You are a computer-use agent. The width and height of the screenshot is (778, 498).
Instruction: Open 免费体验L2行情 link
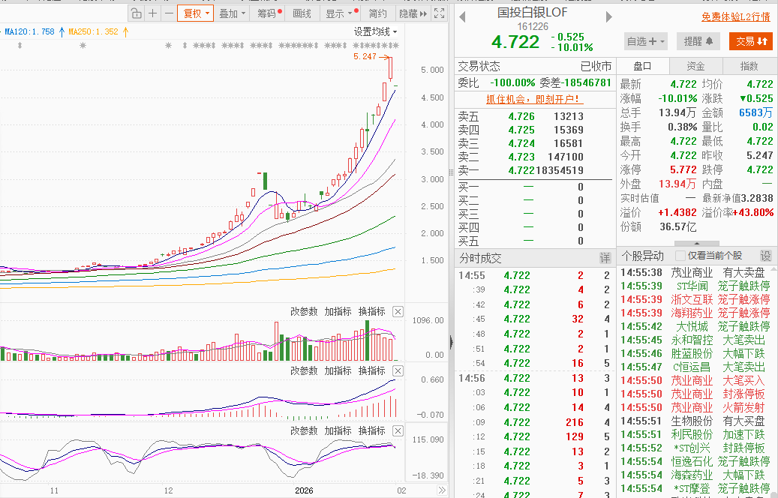click(x=736, y=16)
